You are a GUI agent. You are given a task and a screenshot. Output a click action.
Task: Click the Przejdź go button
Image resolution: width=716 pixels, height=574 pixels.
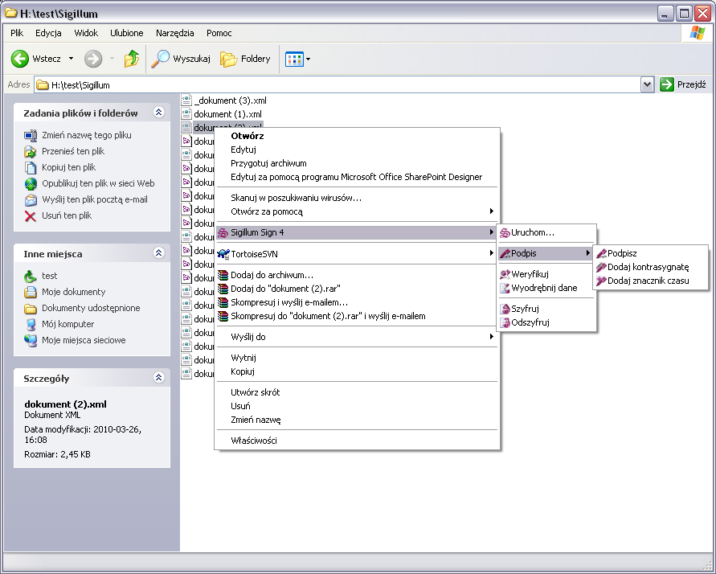click(684, 84)
